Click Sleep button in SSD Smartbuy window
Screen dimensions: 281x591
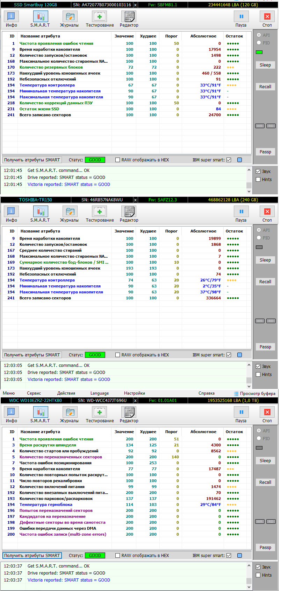click(265, 65)
